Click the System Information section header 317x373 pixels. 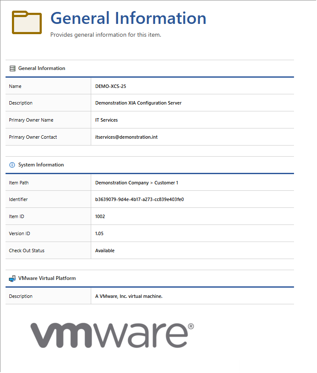coord(41,165)
